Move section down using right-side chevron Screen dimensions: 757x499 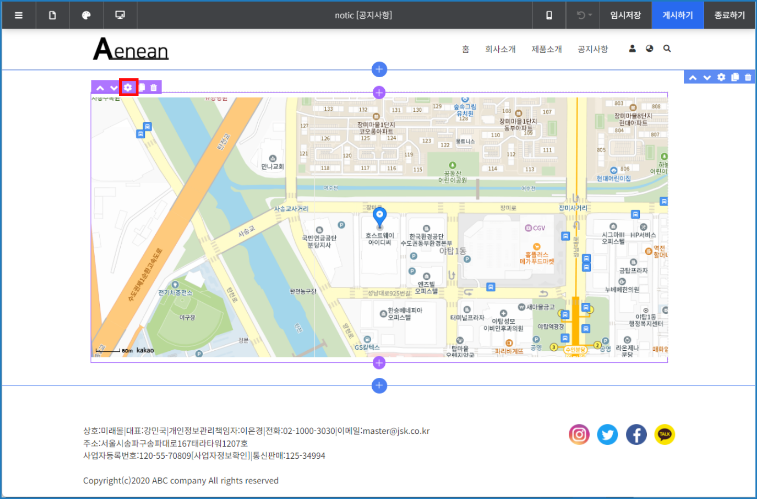[x=707, y=77]
